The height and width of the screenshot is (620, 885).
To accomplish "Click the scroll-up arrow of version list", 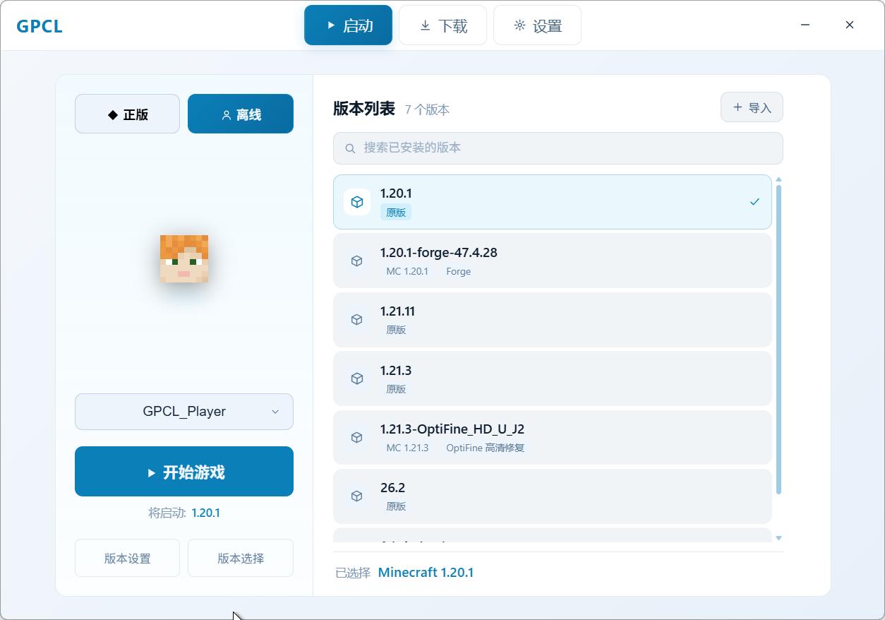I will (778, 179).
